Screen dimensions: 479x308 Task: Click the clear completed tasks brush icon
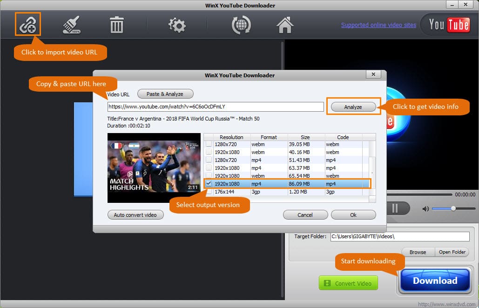pyautogui.click(x=72, y=25)
